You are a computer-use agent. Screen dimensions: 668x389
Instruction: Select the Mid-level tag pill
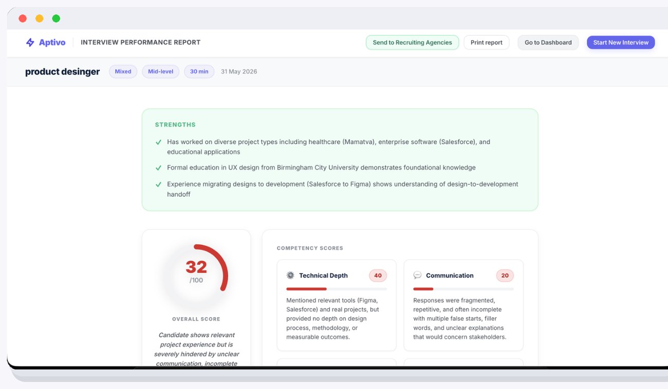coord(160,72)
